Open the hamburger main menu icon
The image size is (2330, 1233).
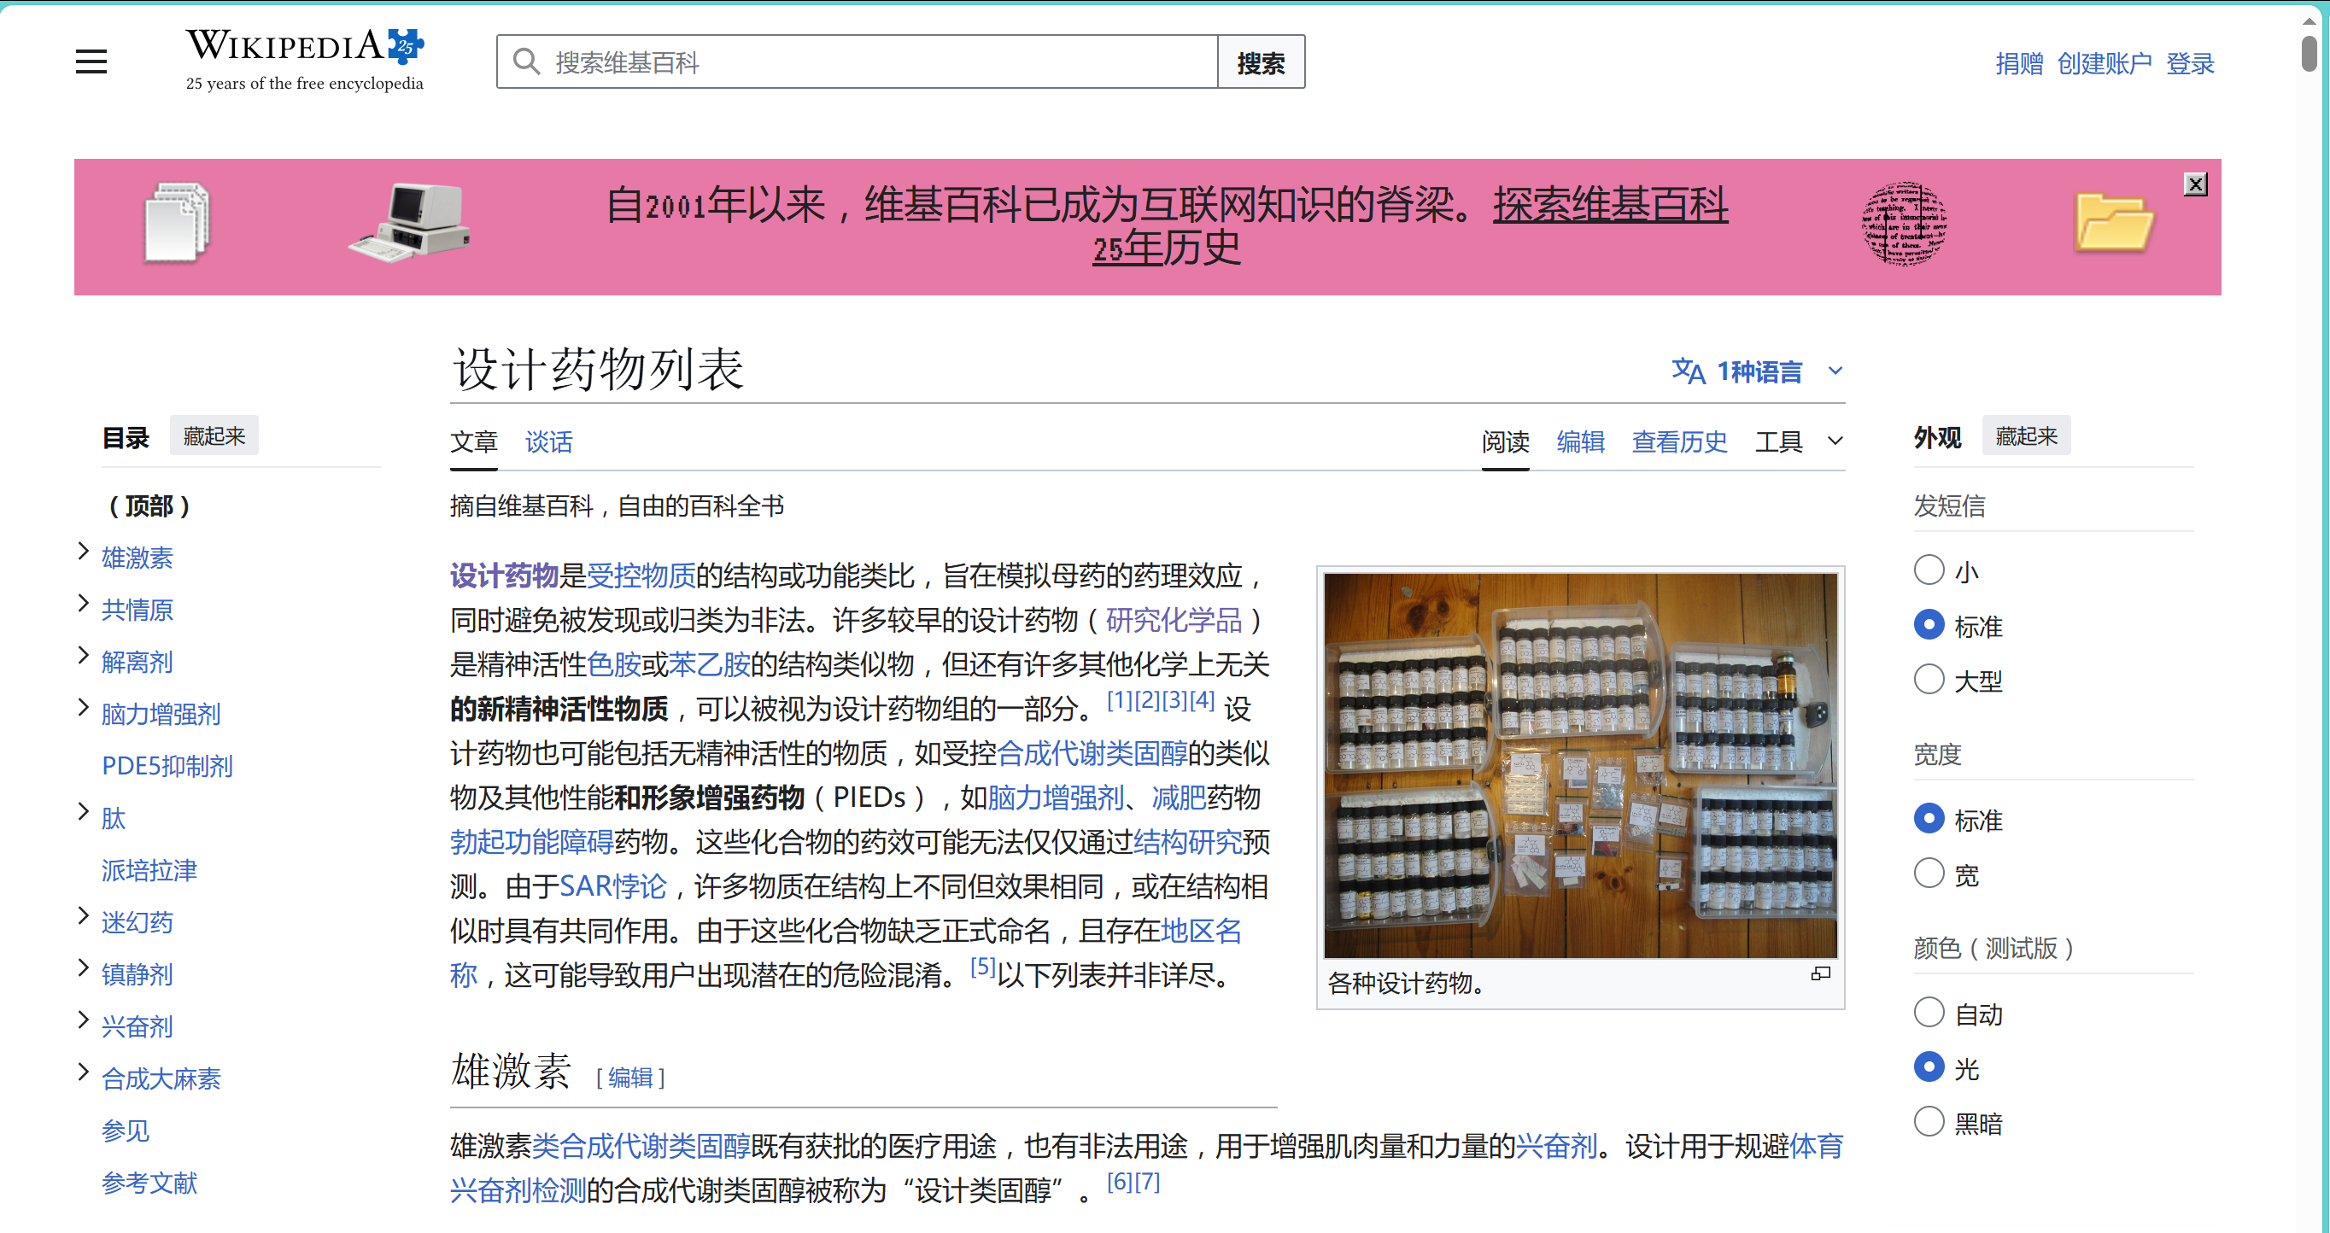click(91, 61)
